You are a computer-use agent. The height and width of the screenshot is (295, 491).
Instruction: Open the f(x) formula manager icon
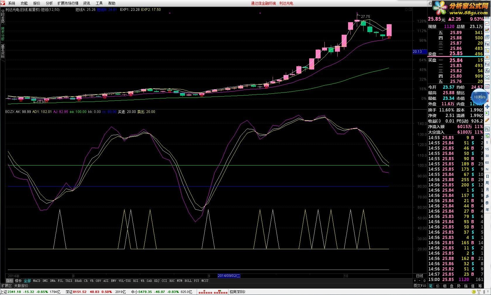(487, 71)
